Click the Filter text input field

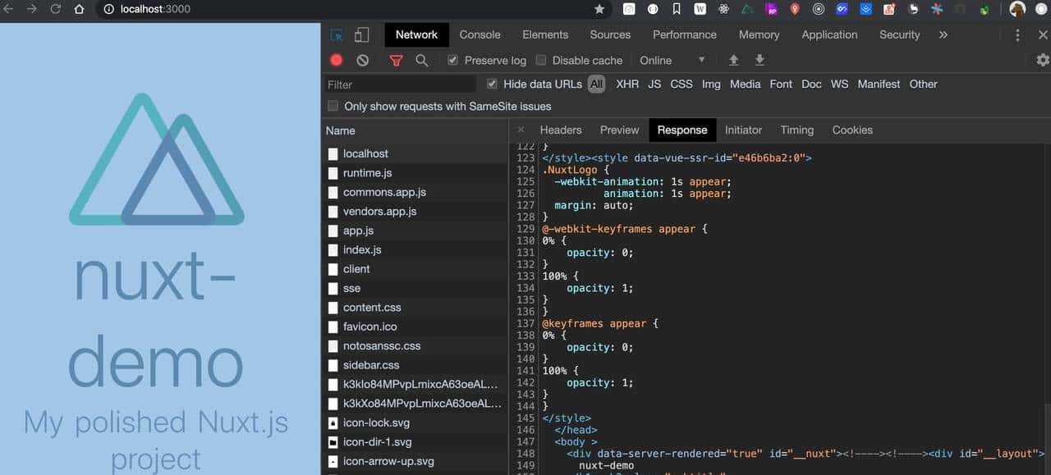point(399,84)
